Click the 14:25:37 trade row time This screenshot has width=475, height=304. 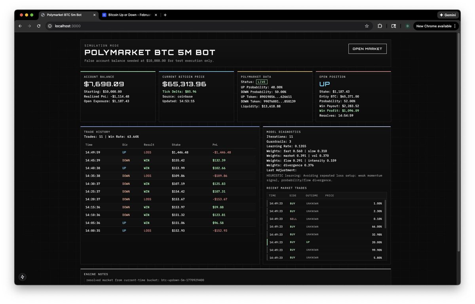pos(93,191)
